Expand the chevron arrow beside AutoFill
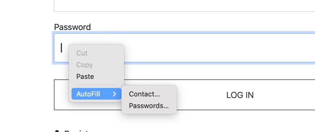The width and height of the screenshot is (315, 132). [114, 94]
